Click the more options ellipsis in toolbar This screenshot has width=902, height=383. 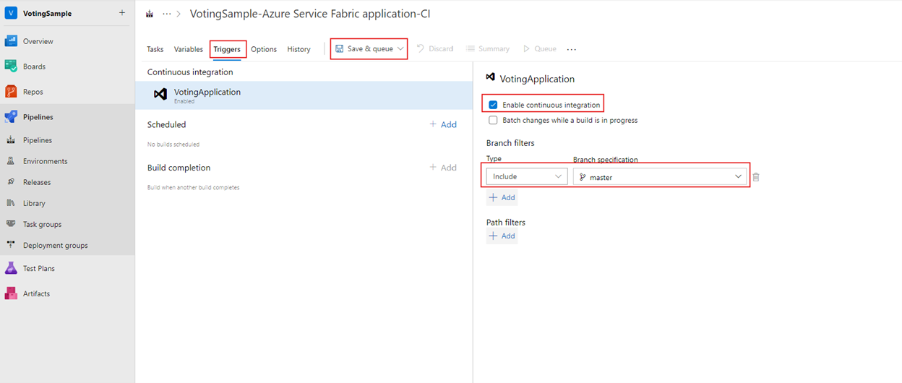[x=572, y=49]
